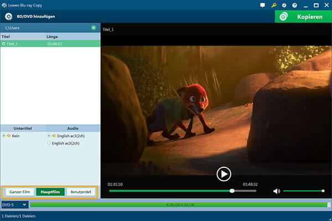This screenshot has height=221, width=332.
Task: Switch to Ganzer Film copy mode
Action: pos(19,192)
